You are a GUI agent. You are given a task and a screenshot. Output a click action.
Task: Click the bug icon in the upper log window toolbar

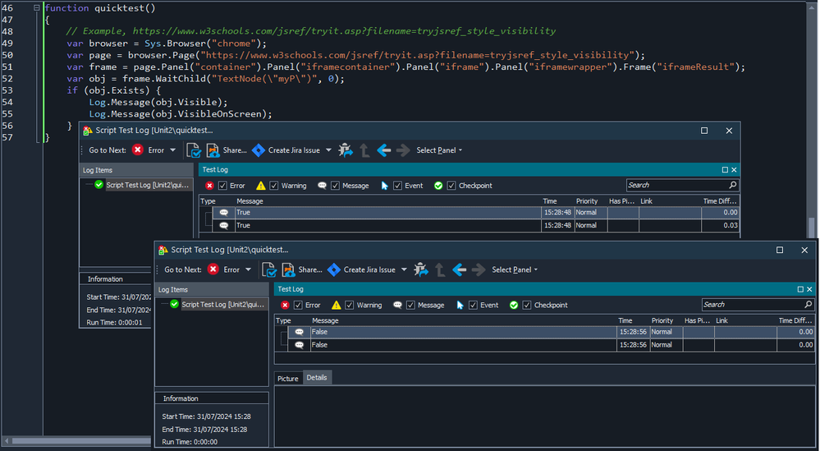(x=346, y=150)
